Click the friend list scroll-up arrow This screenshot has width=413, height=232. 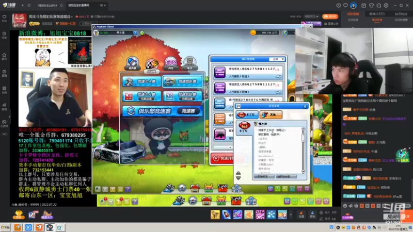point(303,129)
